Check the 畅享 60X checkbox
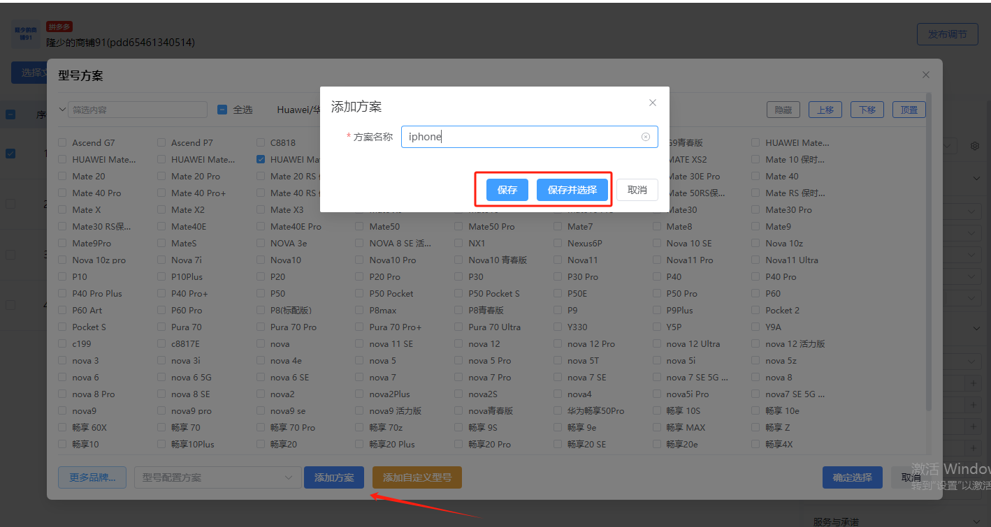The image size is (991, 527). [63, 428]
